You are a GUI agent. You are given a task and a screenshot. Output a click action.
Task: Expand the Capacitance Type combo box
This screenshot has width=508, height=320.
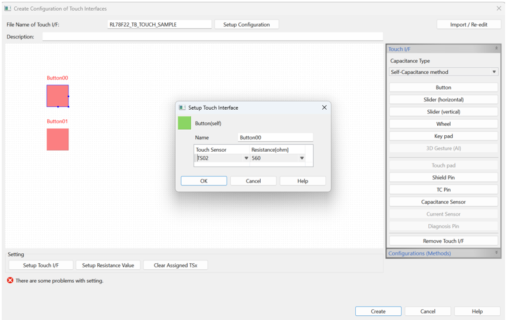coord(444,72)
